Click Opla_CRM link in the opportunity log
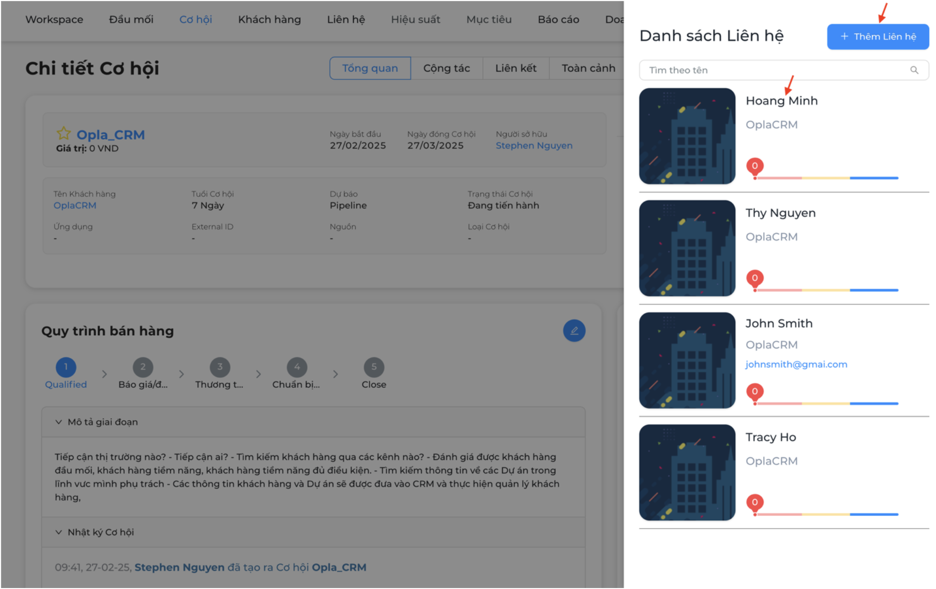Viewport: 936px width, 589px height. 339,567
